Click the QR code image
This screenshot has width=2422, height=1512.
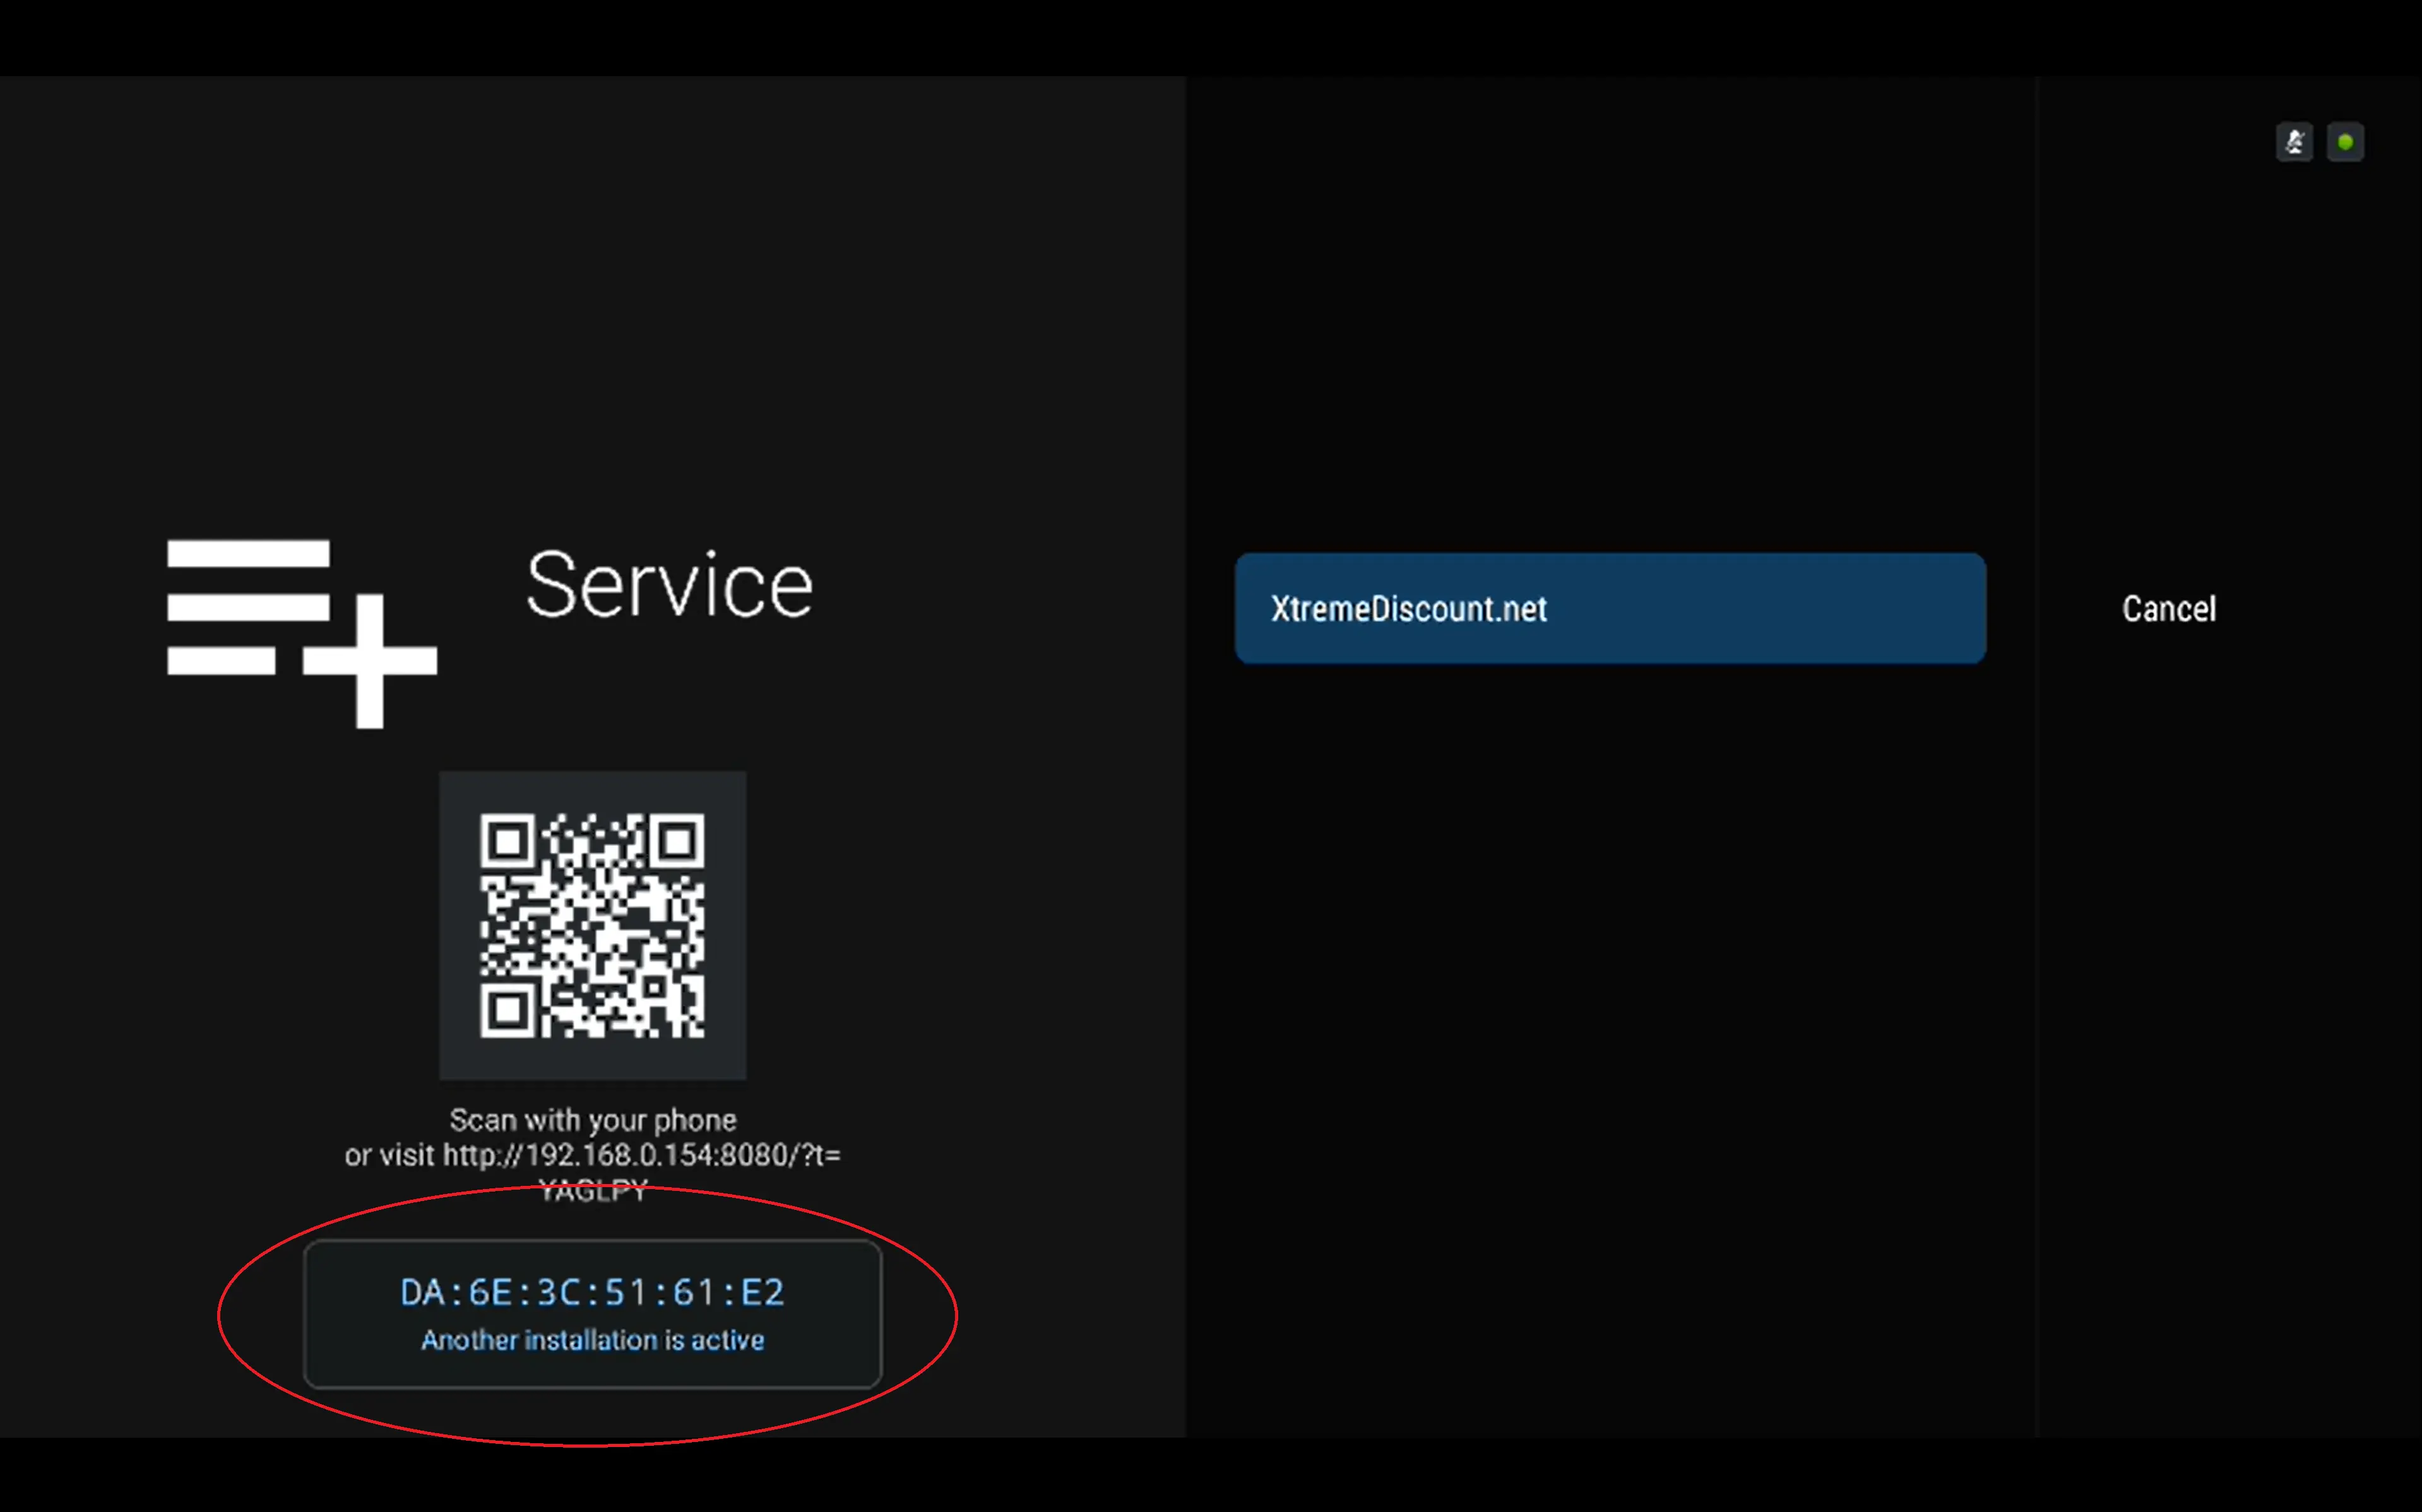(x=592, y=925)
